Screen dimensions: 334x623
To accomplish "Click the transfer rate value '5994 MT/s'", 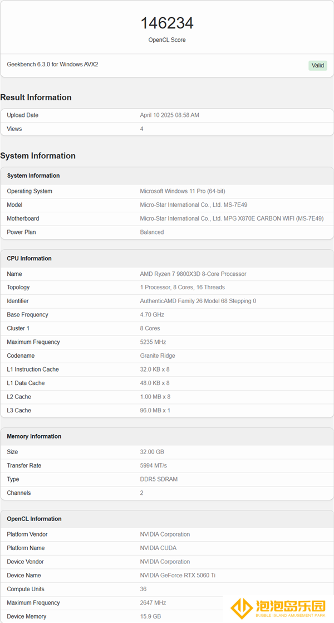I will 154,466.
